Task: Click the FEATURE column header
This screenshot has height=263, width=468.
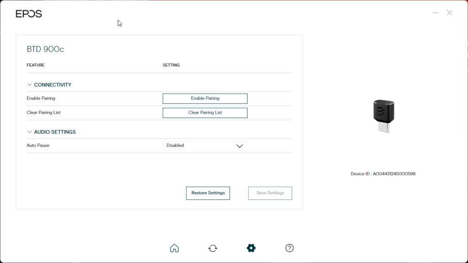Action: (x=36, y=65)
